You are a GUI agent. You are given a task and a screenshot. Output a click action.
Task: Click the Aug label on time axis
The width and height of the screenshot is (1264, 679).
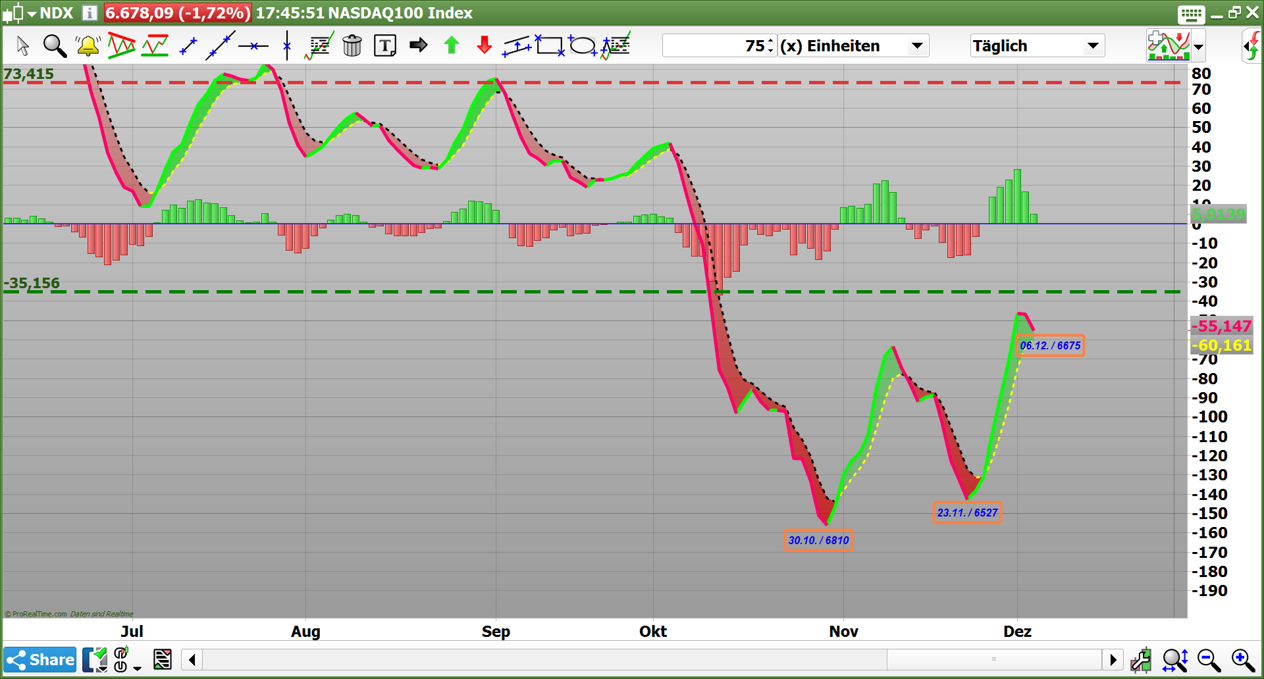(305, 632)
